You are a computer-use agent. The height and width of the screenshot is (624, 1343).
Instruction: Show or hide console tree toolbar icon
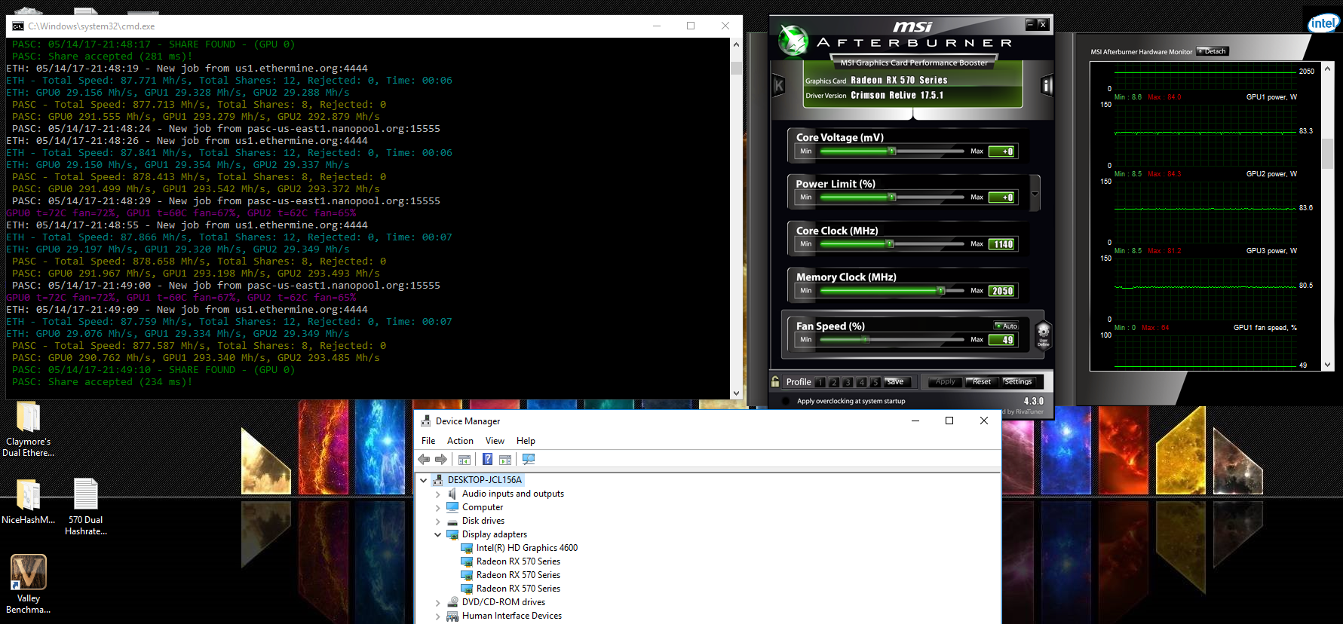click(x=465, y=459)
